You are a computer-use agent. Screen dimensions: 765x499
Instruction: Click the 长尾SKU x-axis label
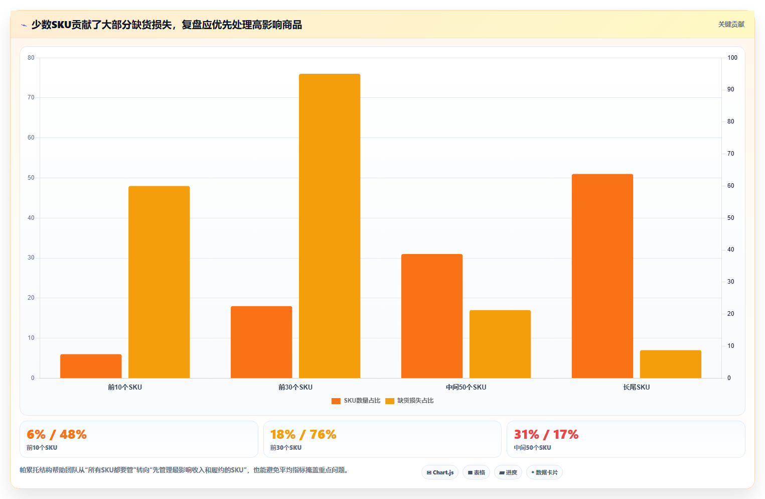click(x=637, y=387)
